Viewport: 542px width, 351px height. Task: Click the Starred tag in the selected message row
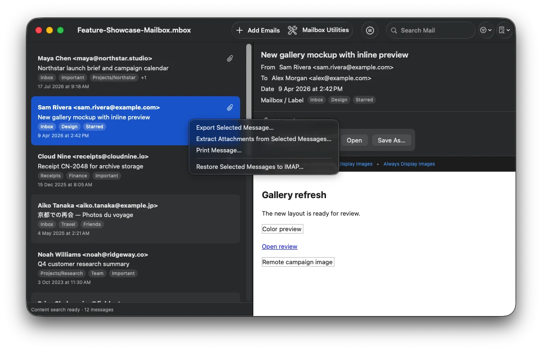click(94, 126)
